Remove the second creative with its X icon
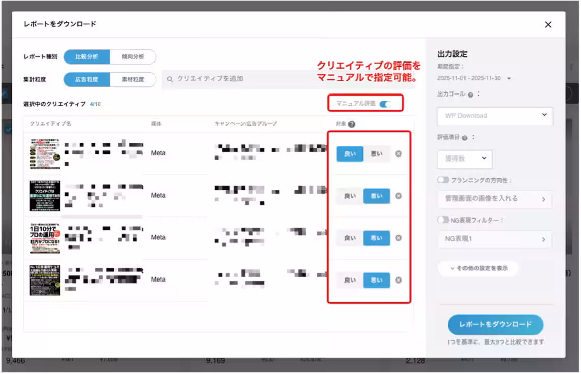 click(398, 196)
